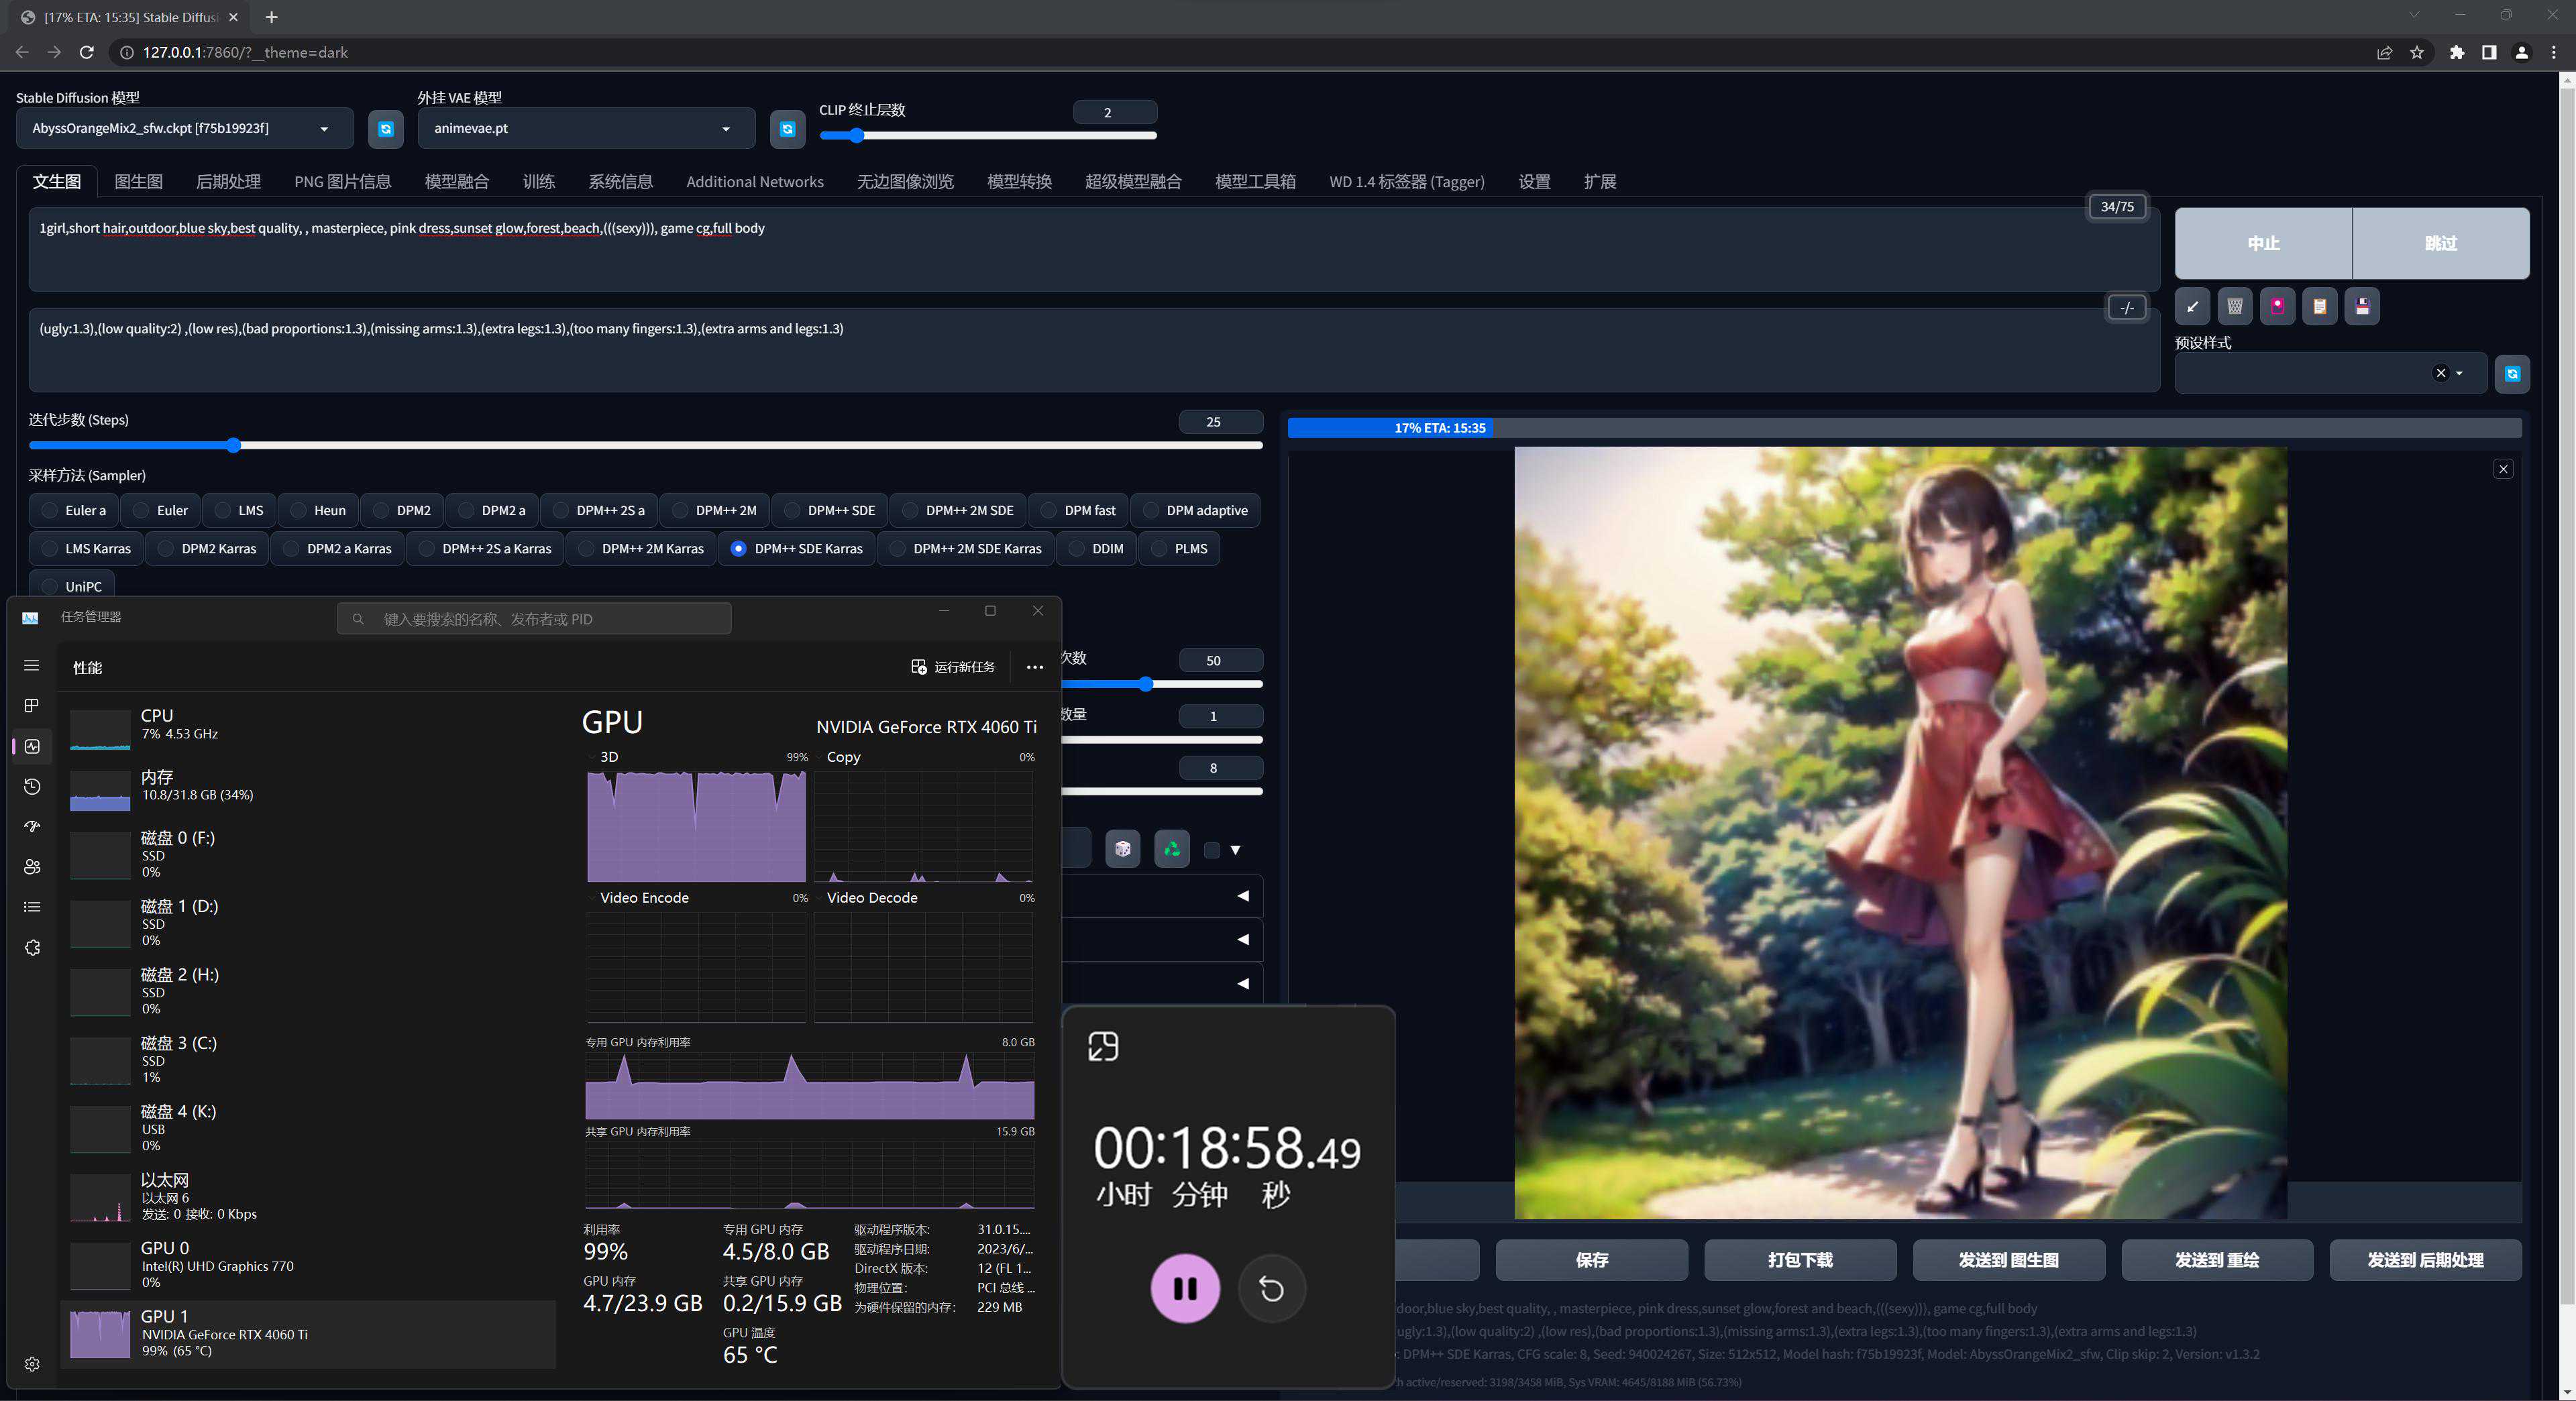Screen dimensions: 2576x1401
Task: Reset the stopwatch timer
Action: coord(1271,1288)
